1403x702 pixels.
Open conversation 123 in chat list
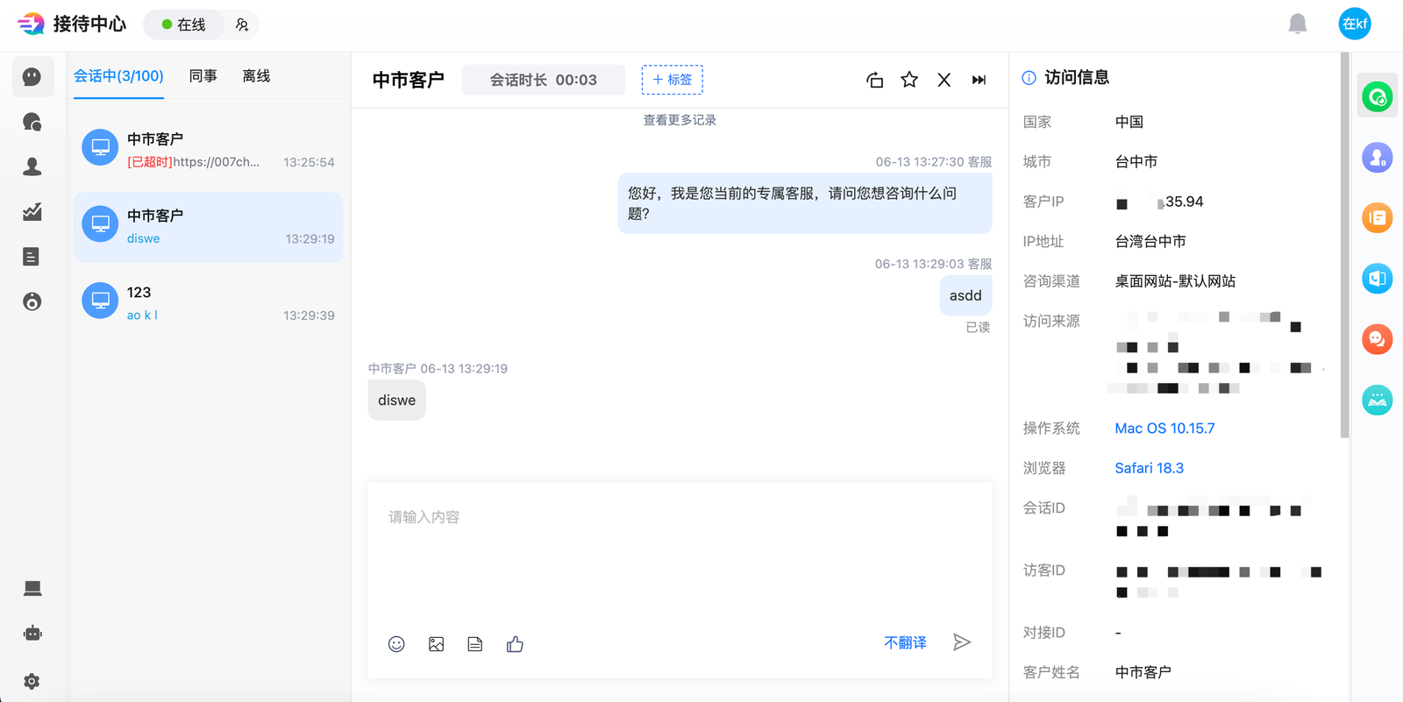209,303
